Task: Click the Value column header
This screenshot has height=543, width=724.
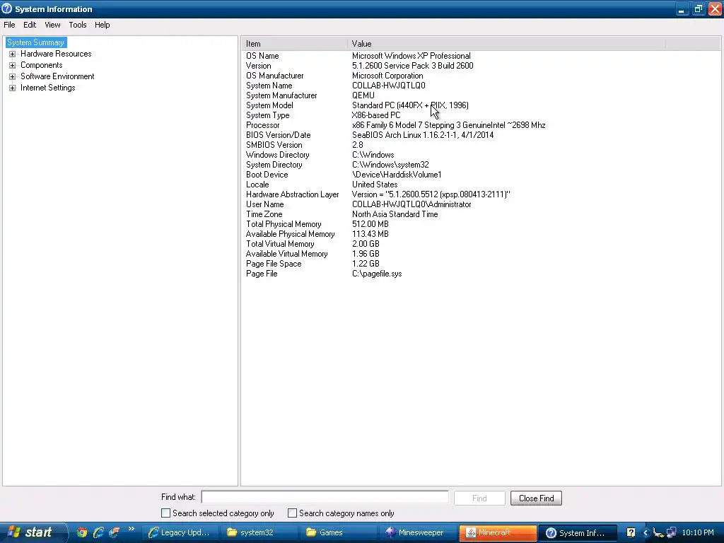Action: [506, 44]
